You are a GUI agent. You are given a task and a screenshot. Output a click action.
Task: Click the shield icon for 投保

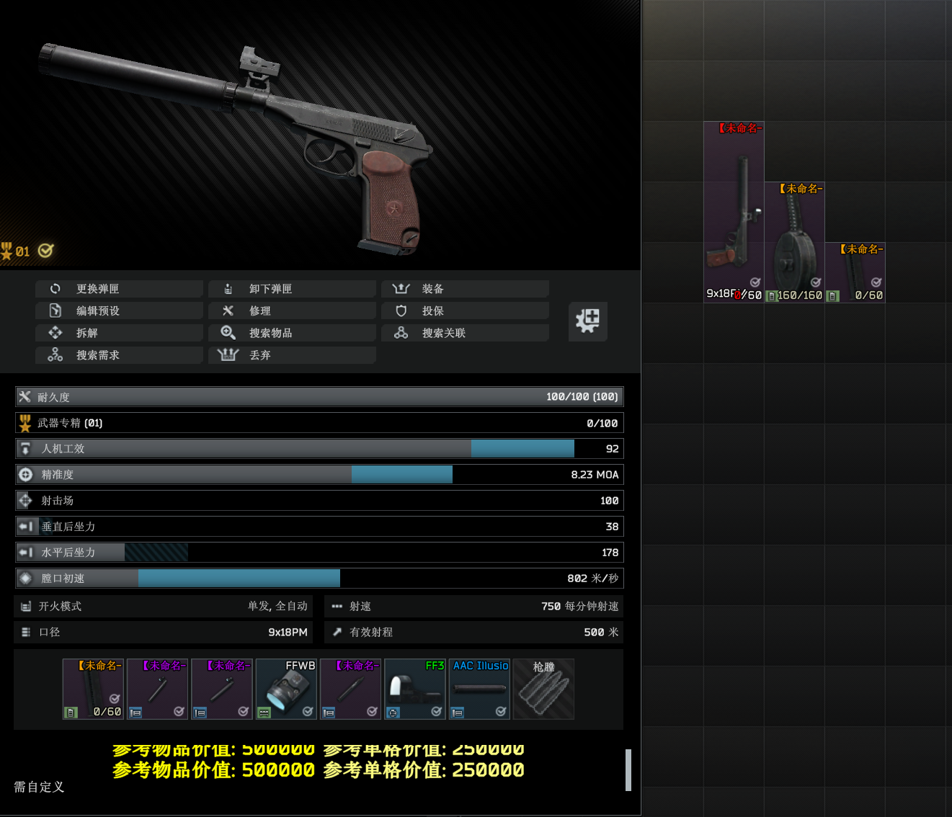pyautogui.click(x=401, y=311)
